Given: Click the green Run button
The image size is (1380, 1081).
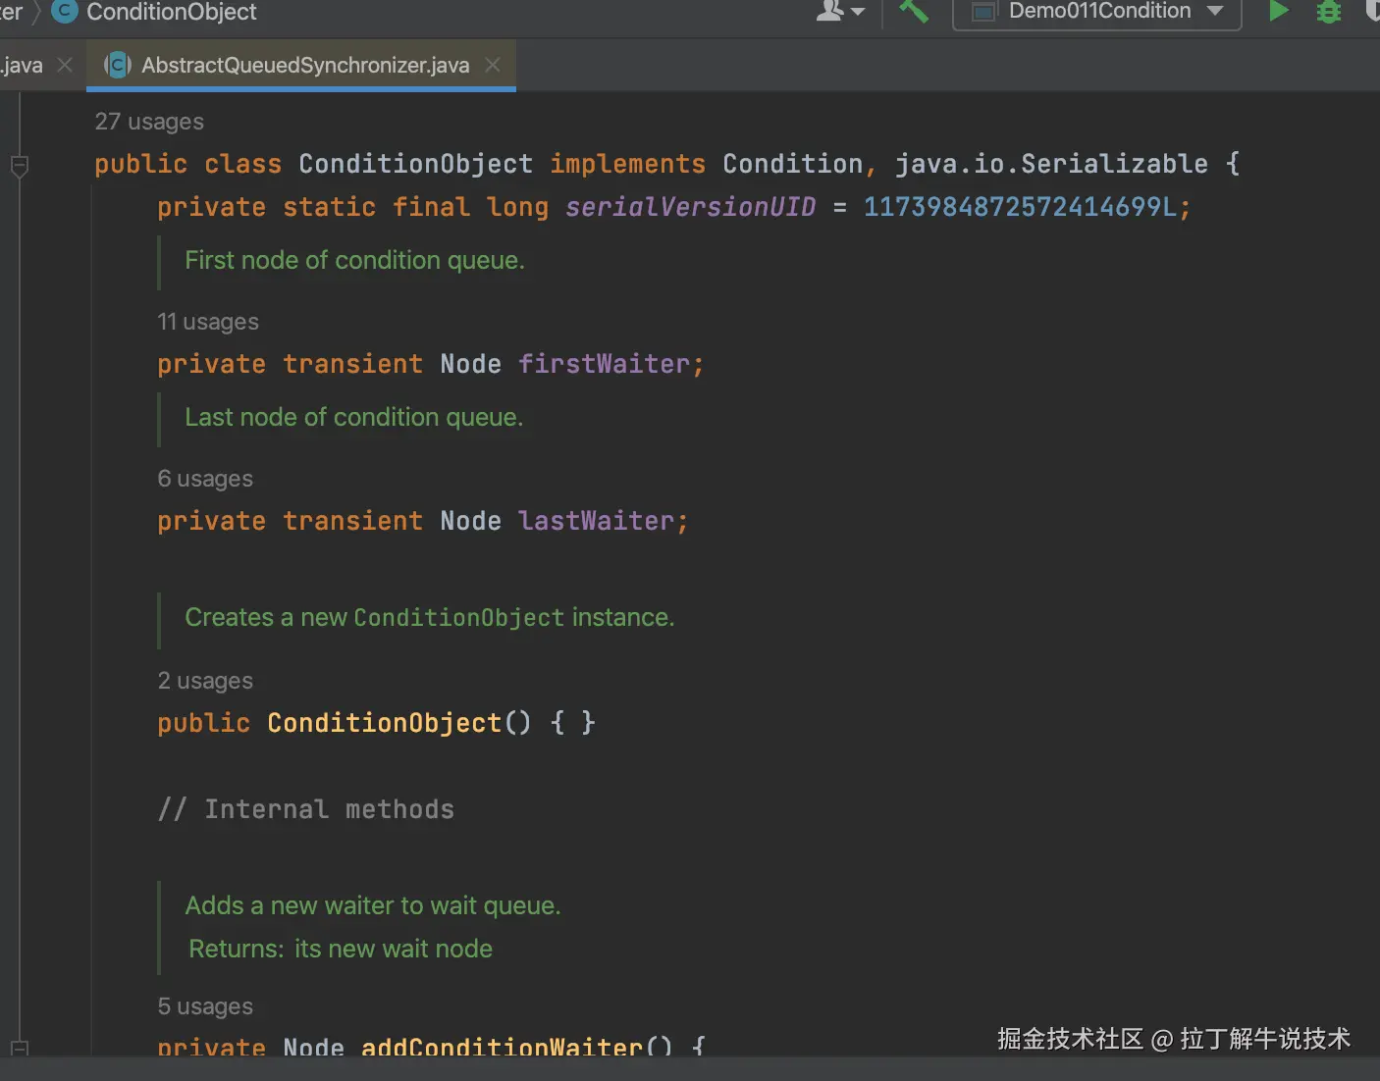Looking at the screenshot, I should point(1278,12).
